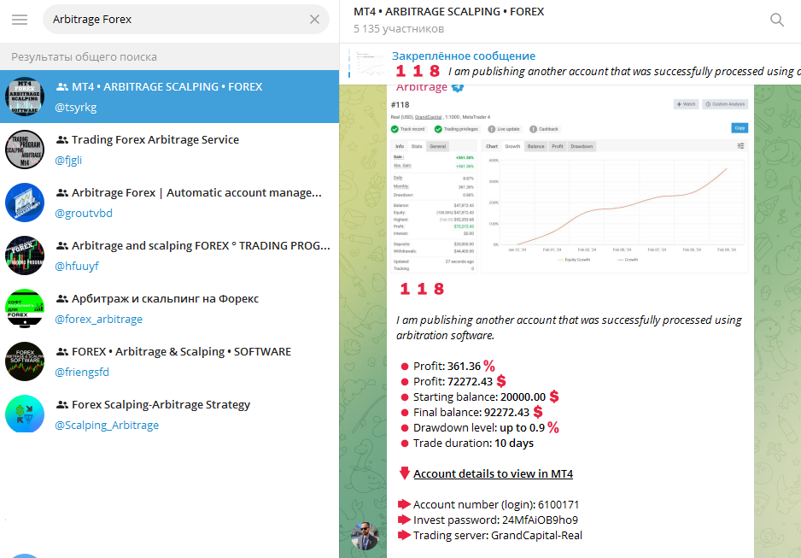Click the @groutvbd group avatar

coord(25,203)
